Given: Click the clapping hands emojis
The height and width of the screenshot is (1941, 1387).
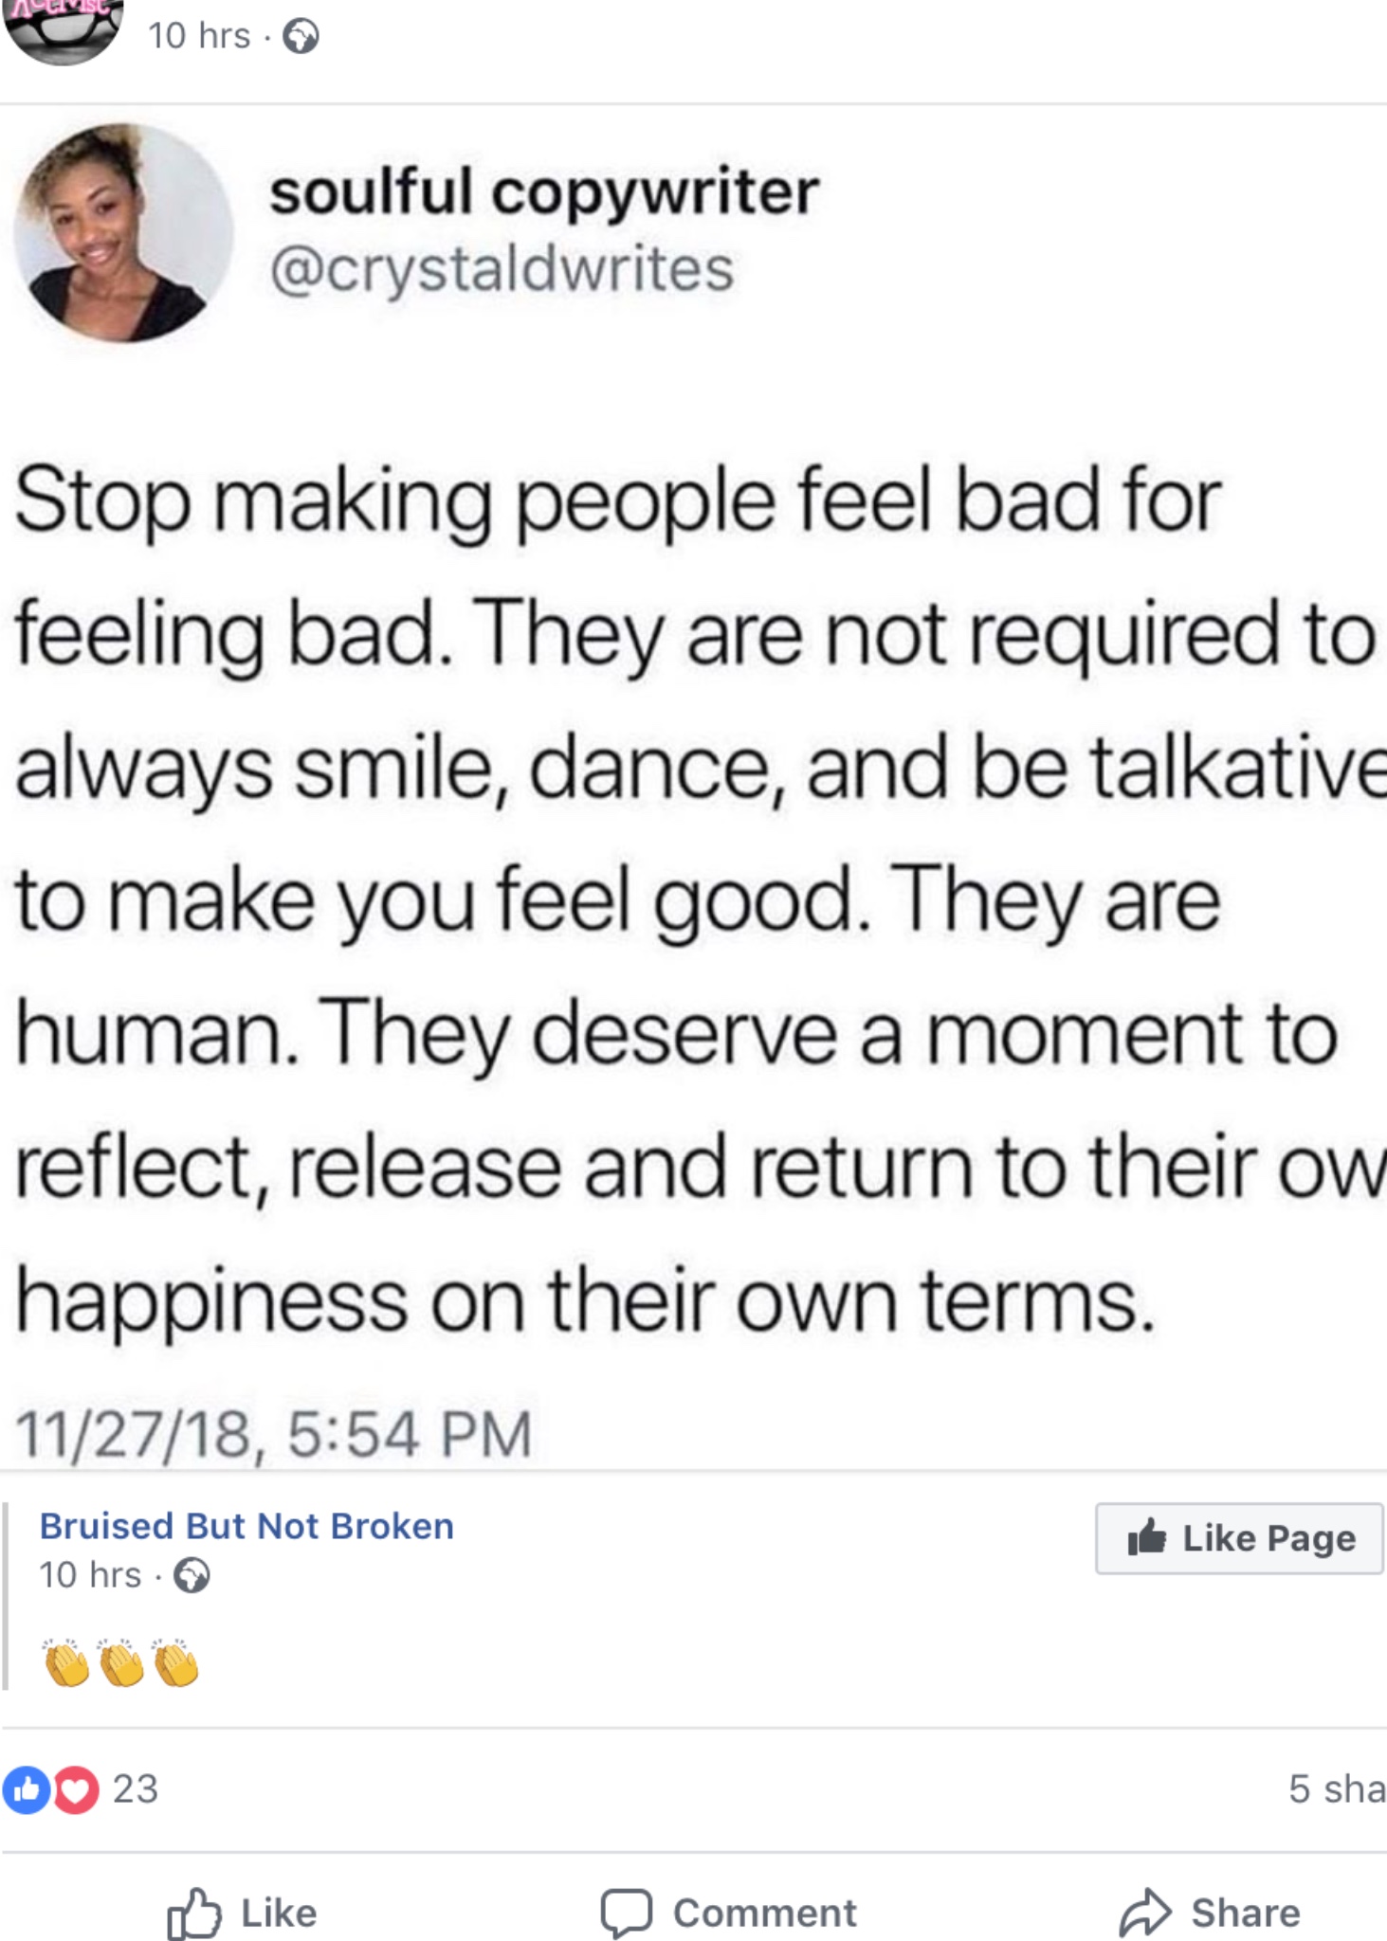Looking at the screenshot, I should 122,1663.
